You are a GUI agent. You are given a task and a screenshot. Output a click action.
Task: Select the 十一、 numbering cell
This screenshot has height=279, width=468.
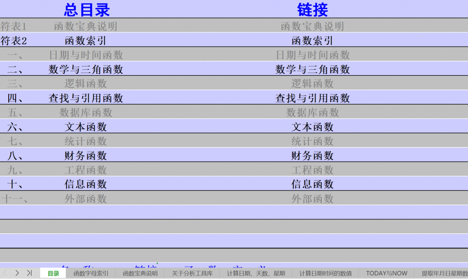(15, 199)
